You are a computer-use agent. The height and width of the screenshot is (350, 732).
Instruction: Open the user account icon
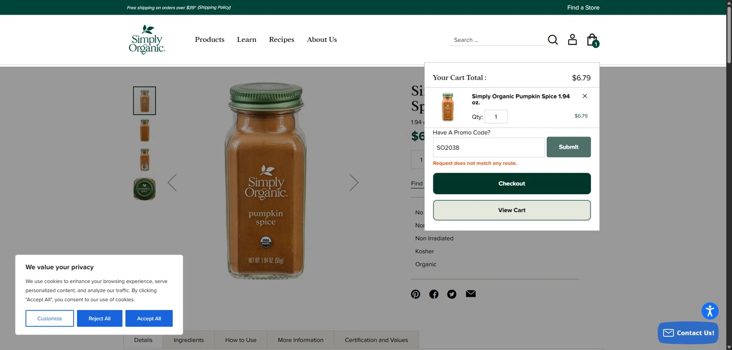(572, 39)
